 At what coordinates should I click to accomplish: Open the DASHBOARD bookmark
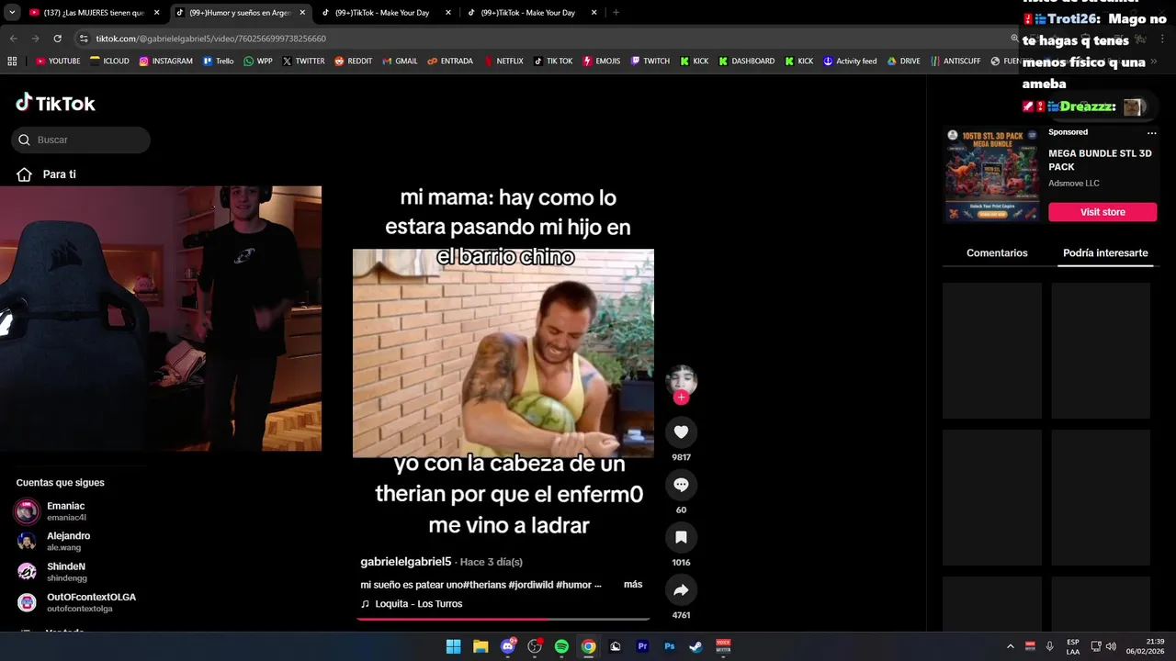pos(747,62)
